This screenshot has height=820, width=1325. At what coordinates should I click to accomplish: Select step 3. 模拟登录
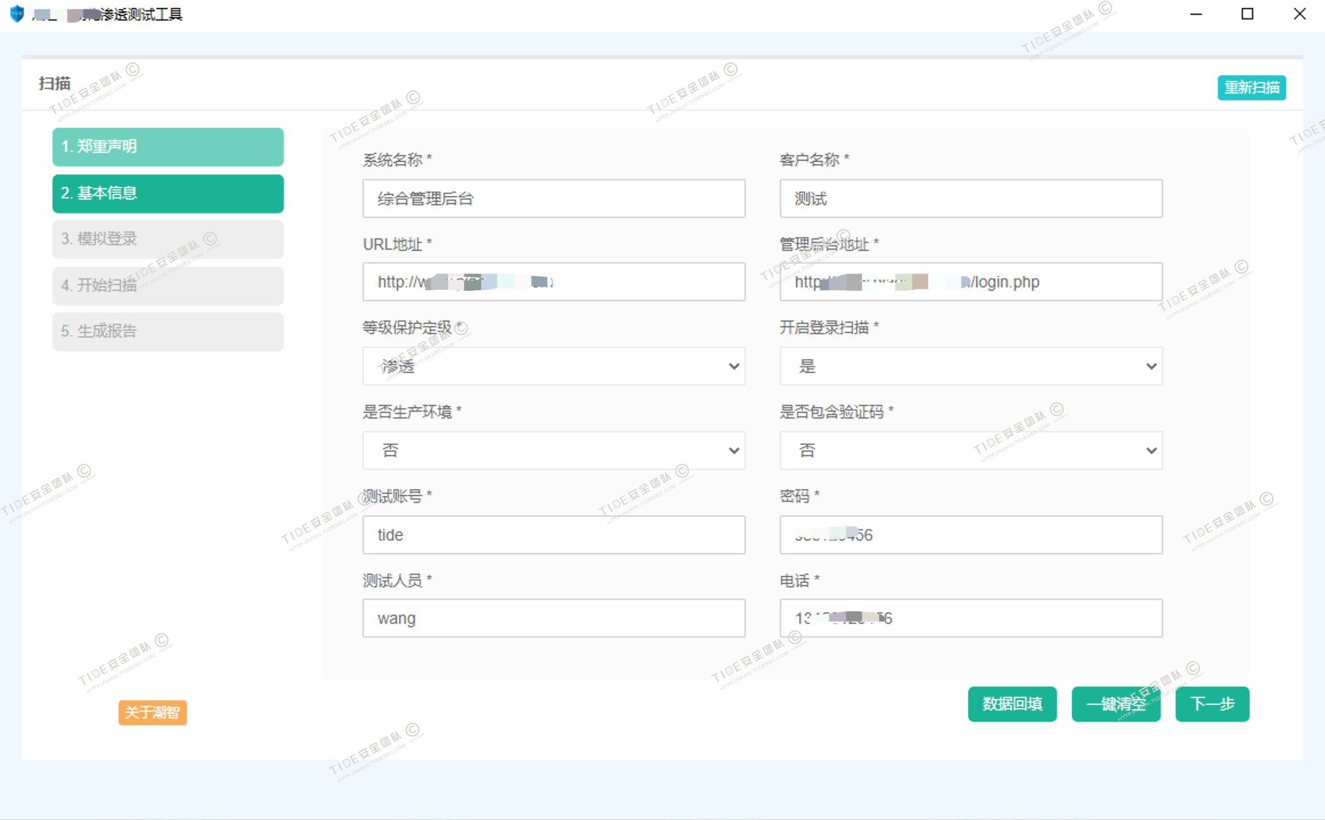(168, 239)
